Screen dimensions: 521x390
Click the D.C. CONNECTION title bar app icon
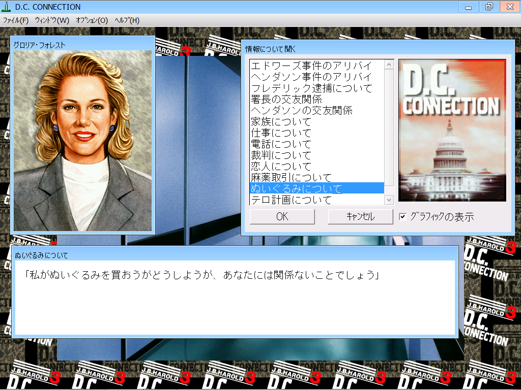pyautogui.click(x=6, y=7)
